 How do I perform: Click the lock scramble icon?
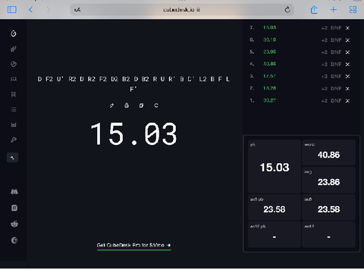point(127,105)
